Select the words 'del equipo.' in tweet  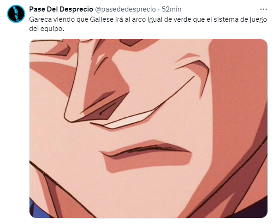pos(47,29)
